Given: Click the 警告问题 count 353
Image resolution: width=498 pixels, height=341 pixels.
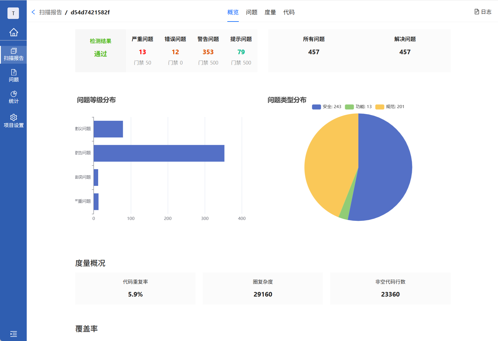Looking at the screenshot, I should (x=208, y=52).
